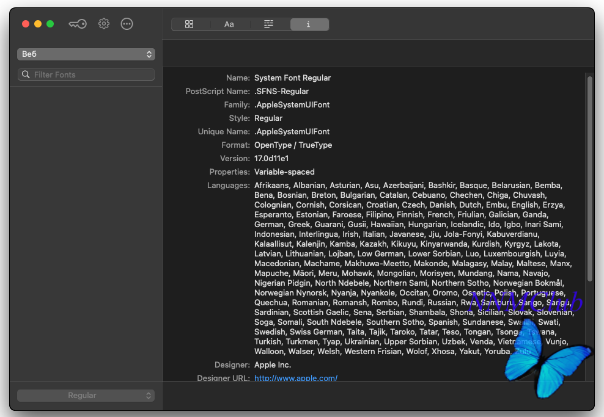Screen dimensions: 604x417
Task: Select the Style value "Regular"
Action: coord(268,118)
